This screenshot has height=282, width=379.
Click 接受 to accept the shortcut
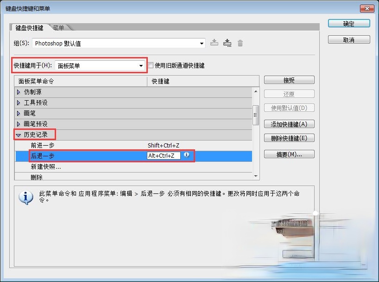click(x=289, y=80)
